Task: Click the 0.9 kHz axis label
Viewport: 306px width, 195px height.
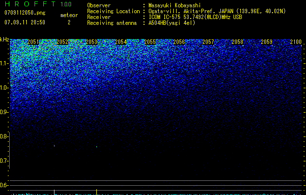Action: pos(4,112)
